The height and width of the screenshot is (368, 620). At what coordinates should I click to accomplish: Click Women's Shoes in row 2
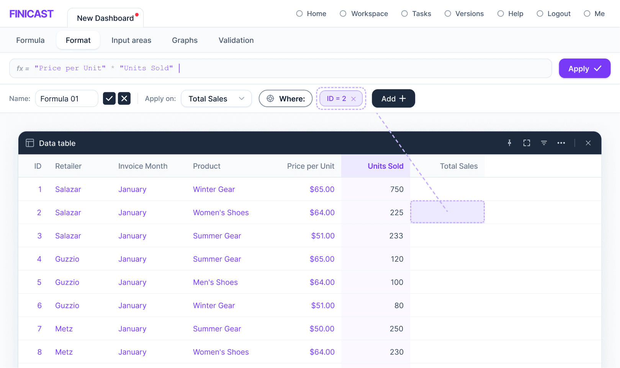pos(221,213)
